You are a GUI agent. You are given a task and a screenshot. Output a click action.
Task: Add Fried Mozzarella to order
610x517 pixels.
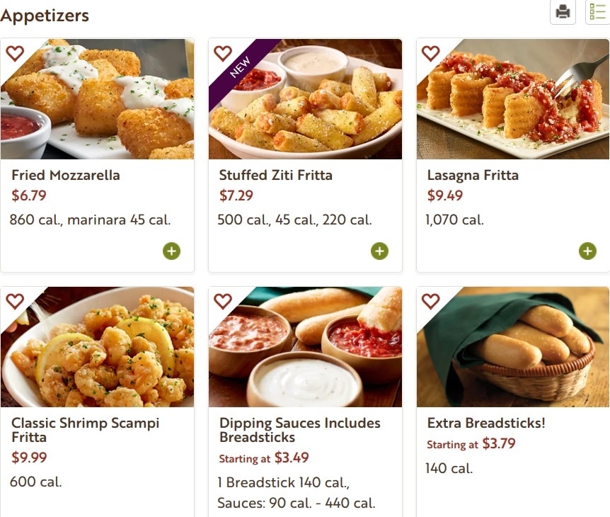(171, 251)
